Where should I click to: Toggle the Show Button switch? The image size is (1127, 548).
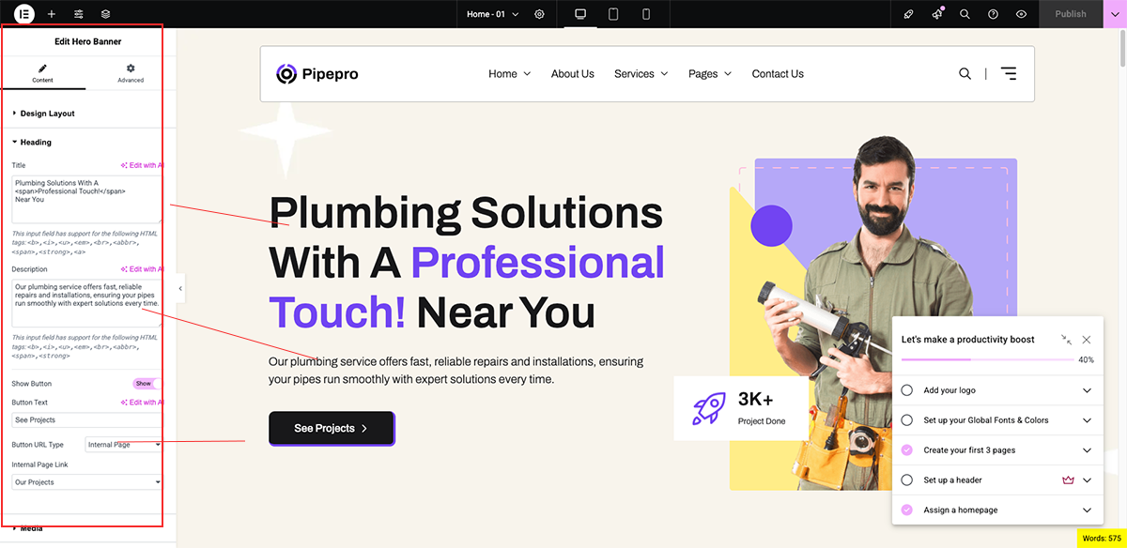pos(147,384)
